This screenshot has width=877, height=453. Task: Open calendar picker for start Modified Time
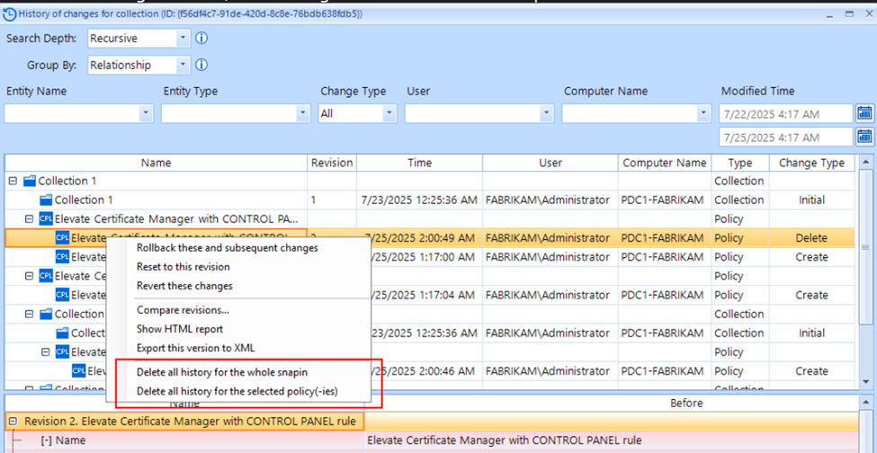tap(864, 113)
